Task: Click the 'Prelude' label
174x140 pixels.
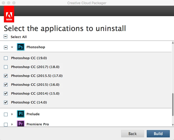Action: (x=33, y=114)
